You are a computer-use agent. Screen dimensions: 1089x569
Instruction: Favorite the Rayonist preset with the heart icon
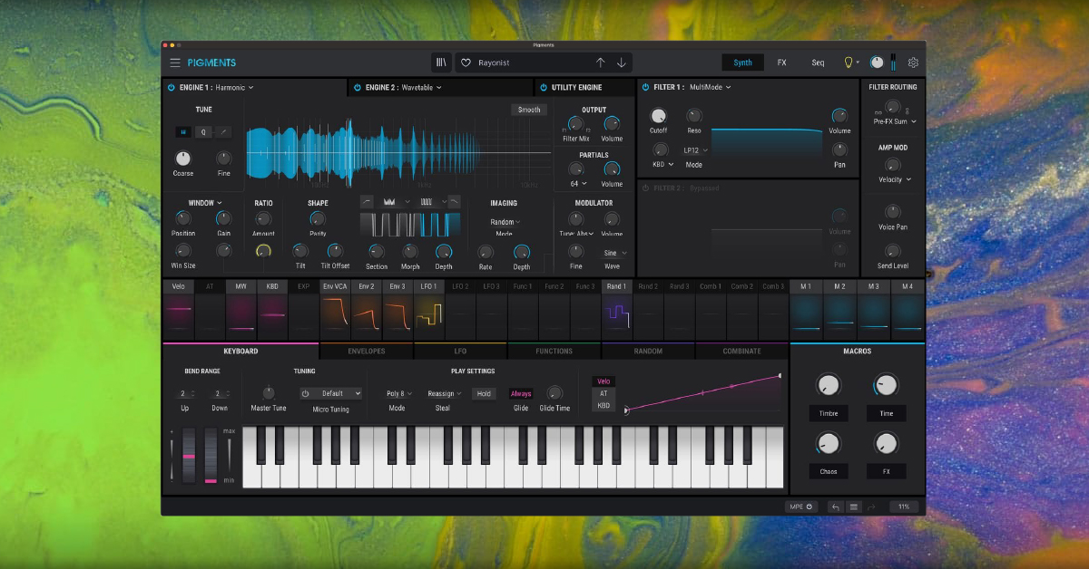click(x=466, y=62)
